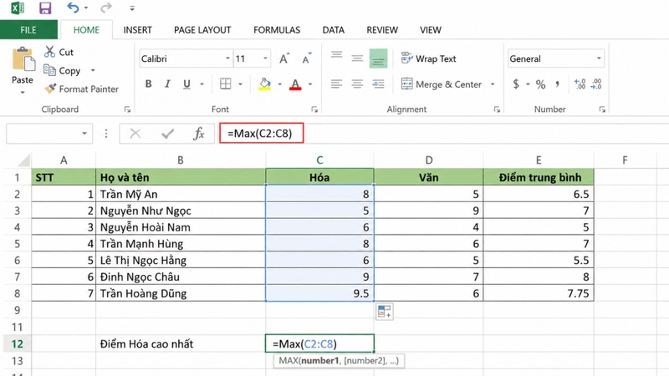This screenshot has height=376, width=669.
Task: Open the Copy dropdown arrow
Action: [93, 70]
